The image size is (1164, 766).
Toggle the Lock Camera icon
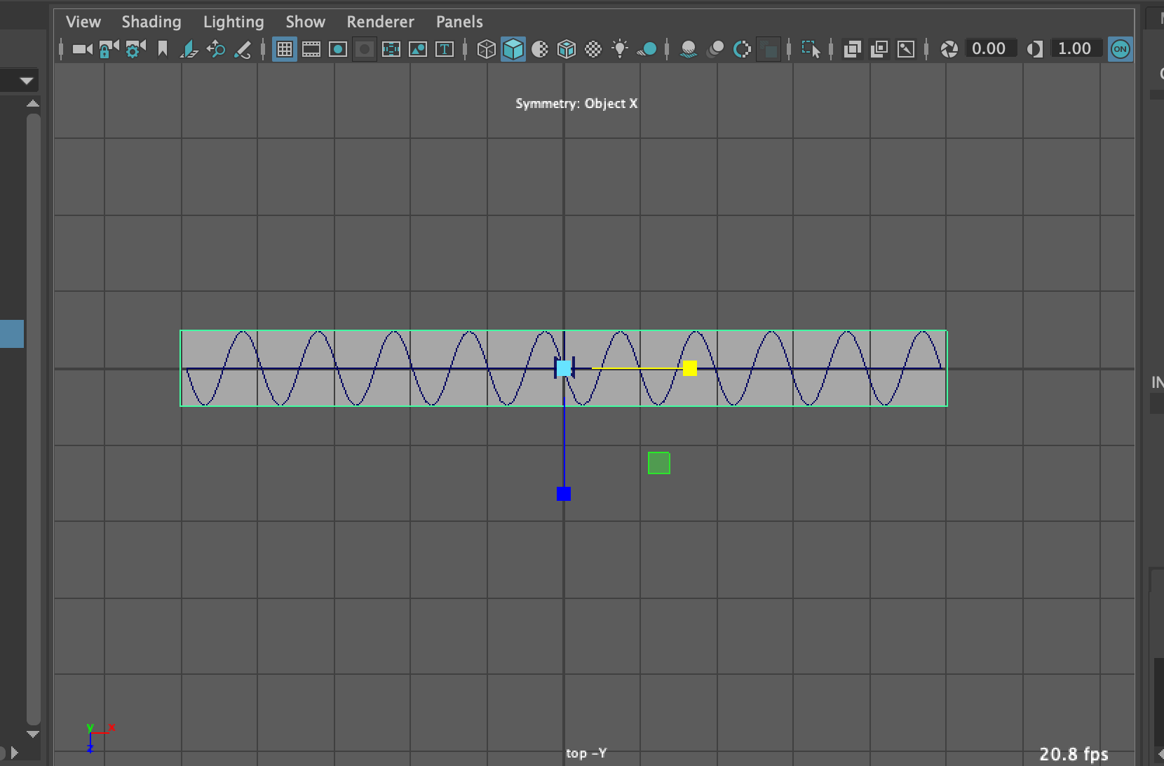tap(109, 49)
